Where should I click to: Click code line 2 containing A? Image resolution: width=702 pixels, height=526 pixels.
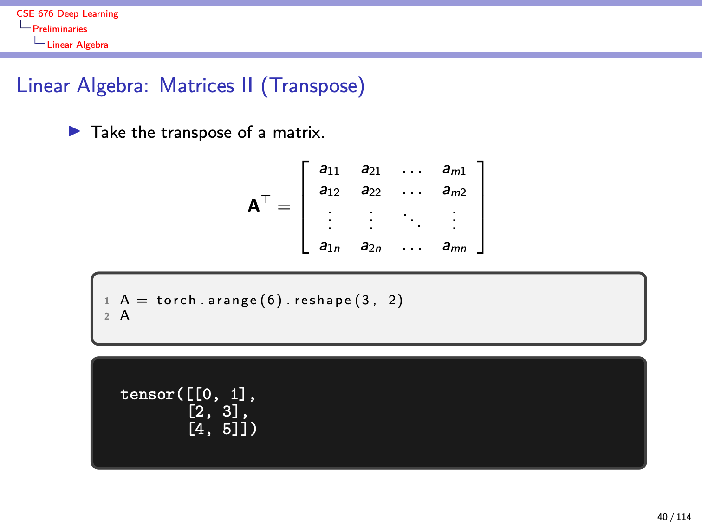124,315
